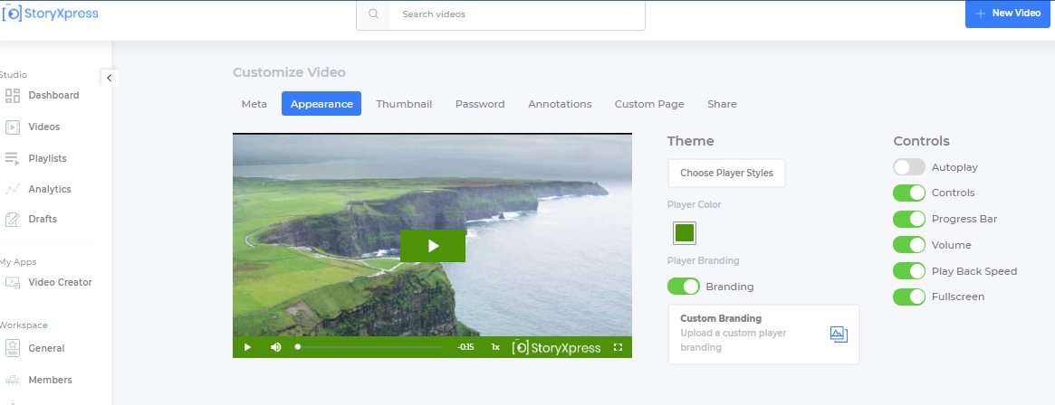Open the Player Color swatch
The image size is (1055, 405).
[685, 233]
